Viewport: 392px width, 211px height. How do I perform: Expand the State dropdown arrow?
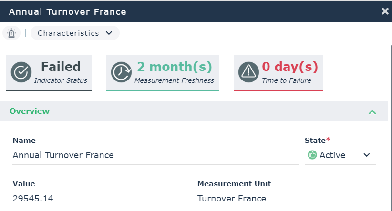click(367, 155)
